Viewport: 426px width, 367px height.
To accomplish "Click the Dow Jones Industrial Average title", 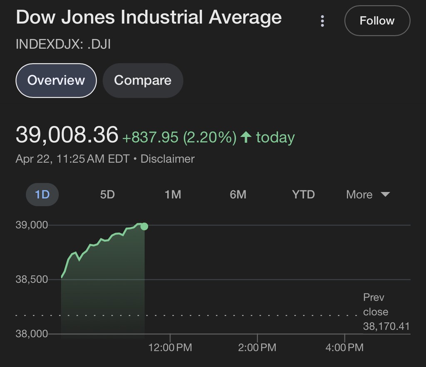I will coord(149,18).
